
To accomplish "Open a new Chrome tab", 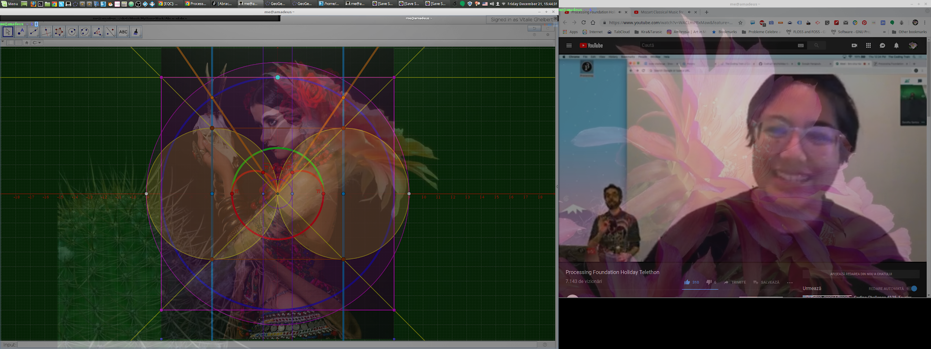I will tap(706, 12).
